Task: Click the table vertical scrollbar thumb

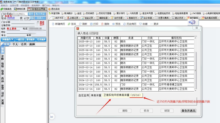Action: pyautogui.click(x=196, y=71)
